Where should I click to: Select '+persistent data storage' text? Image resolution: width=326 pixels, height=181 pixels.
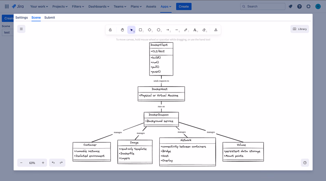[x=242, y=151]
